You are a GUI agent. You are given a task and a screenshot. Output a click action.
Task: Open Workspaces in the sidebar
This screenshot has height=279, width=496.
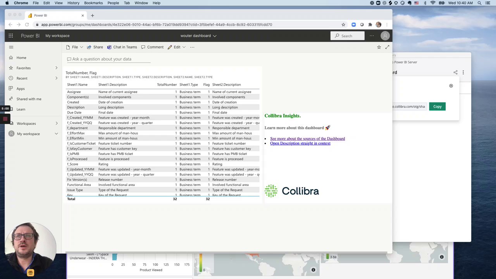pyautogui.click(x=26, y=124)
